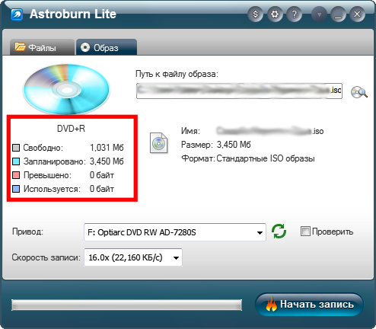Click the DVD+R disc type label

[x=71, y=129]
